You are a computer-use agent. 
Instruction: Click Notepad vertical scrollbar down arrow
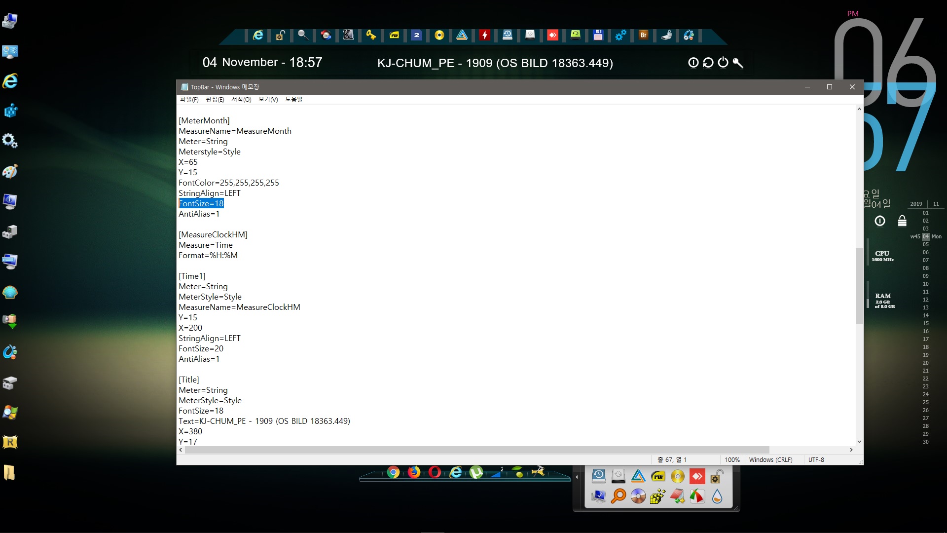(x=859, y=442)
